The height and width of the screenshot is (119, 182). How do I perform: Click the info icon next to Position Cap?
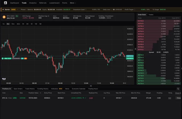point(48,16)
